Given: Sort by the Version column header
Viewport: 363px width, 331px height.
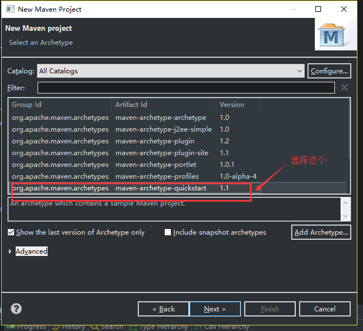Looking at the screenshot, I should (239, 105).
